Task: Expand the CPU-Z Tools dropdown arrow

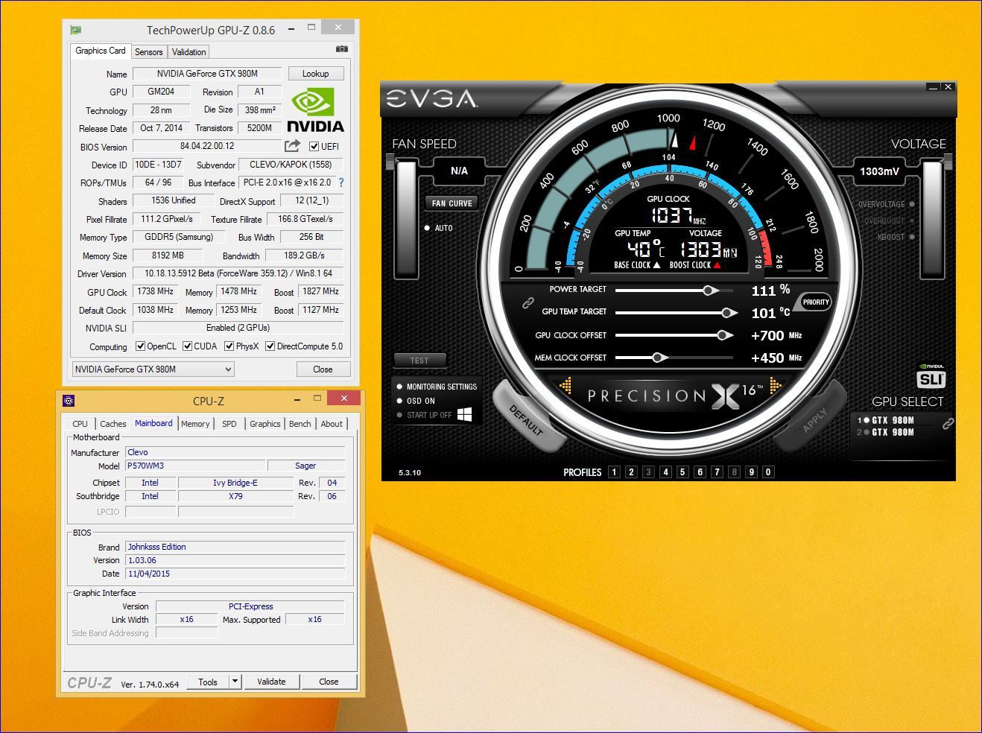Action: (235, 682)
